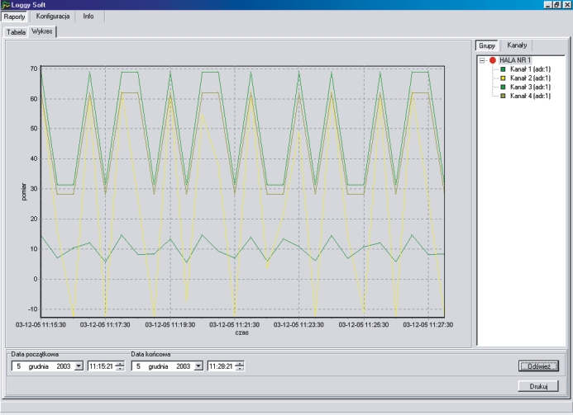Open the end date calendar dropdown
The width and height of the screenshot is (573, 415).
(x=198, y=365)
